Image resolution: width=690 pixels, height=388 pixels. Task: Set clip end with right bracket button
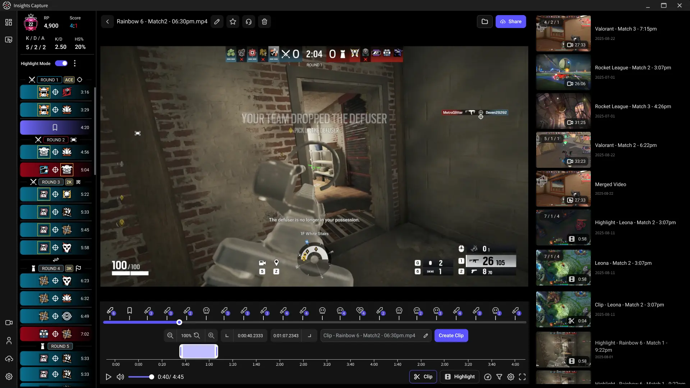309,336
